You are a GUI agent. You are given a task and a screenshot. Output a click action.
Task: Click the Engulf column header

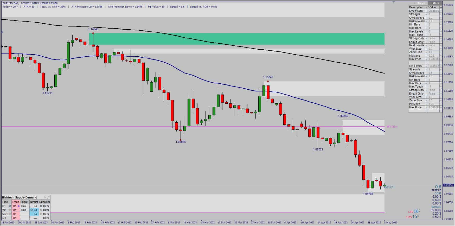[24, 202]
